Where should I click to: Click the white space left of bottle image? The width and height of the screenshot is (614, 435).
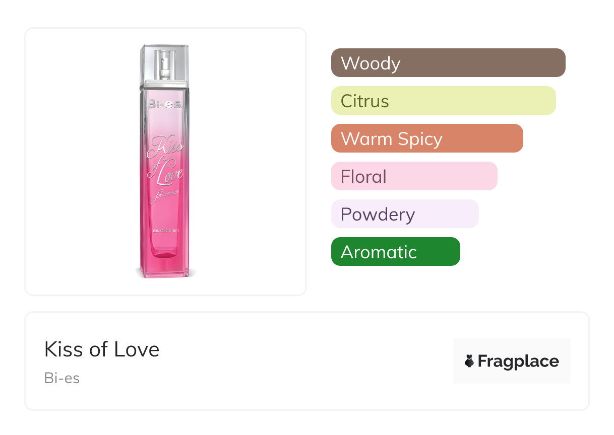(76, 161)
